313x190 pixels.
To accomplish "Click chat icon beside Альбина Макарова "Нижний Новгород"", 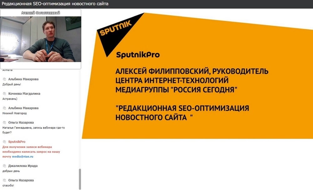I will click(x=4, y=108).
